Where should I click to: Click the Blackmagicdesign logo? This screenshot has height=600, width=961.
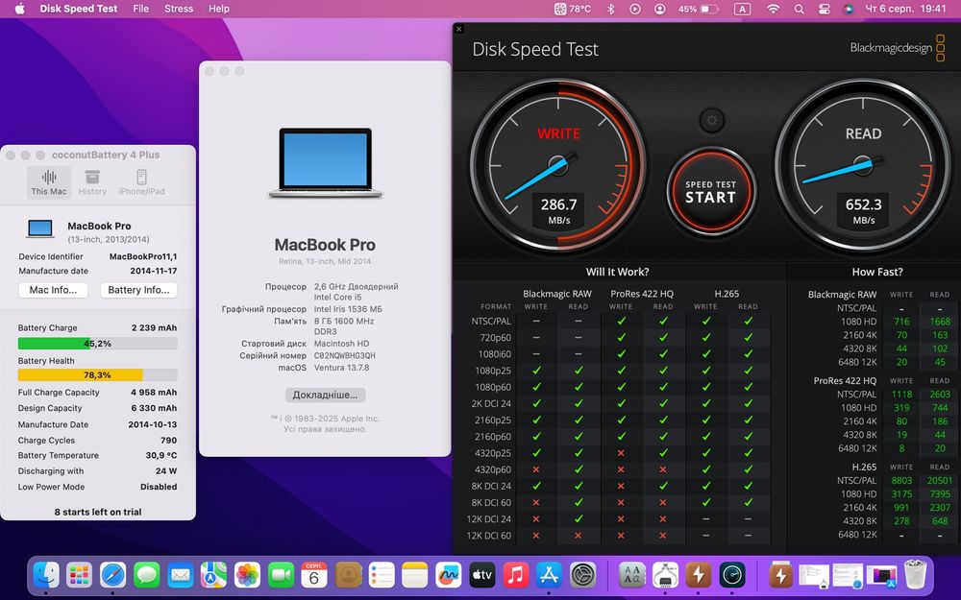tap(898, 48)
